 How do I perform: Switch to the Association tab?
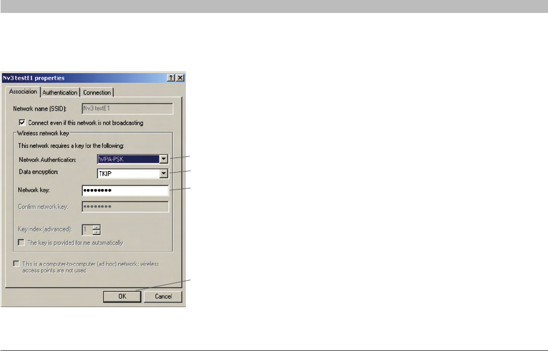pyautogui.click(x=23, y=92)
